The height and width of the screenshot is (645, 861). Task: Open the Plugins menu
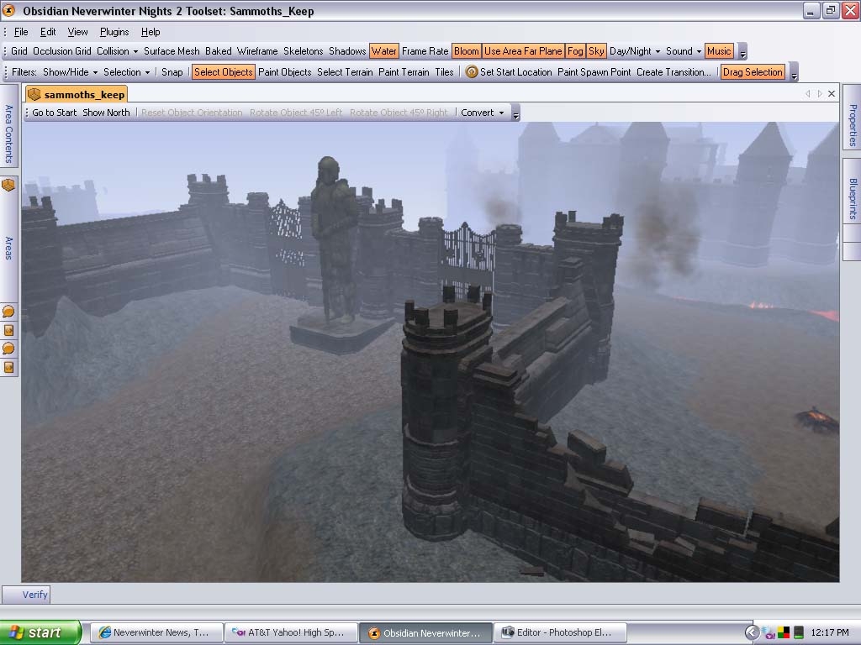coord(114,32)
